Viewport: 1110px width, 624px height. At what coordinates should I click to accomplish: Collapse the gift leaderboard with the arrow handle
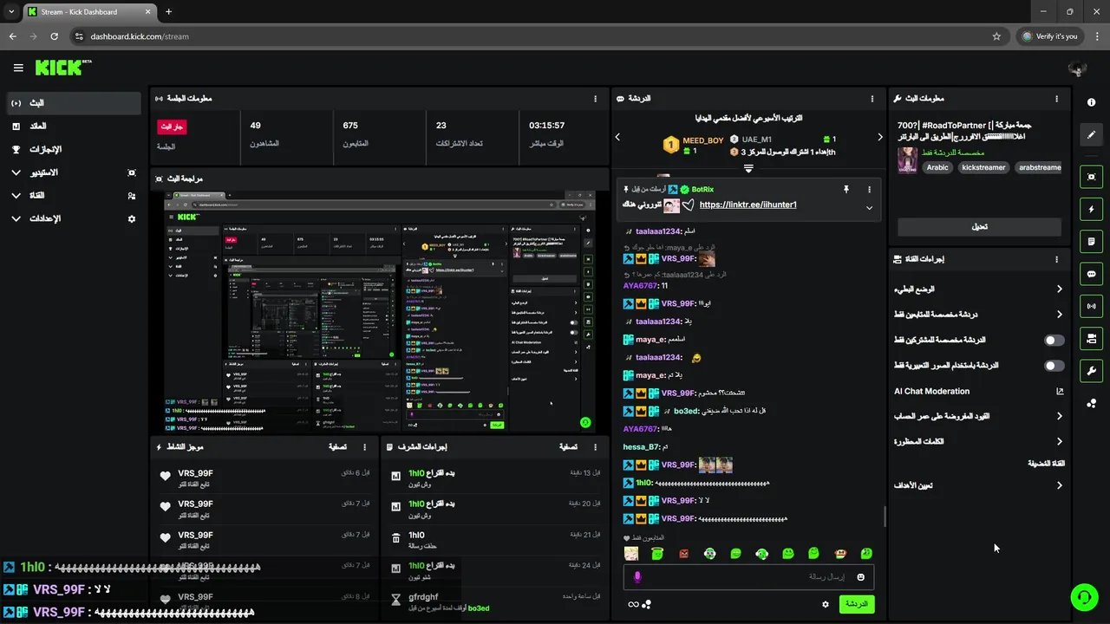748,168
